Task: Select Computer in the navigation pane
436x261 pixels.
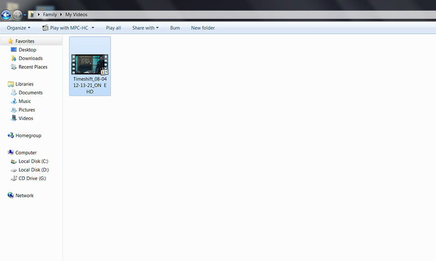Action: pos(26,153)
